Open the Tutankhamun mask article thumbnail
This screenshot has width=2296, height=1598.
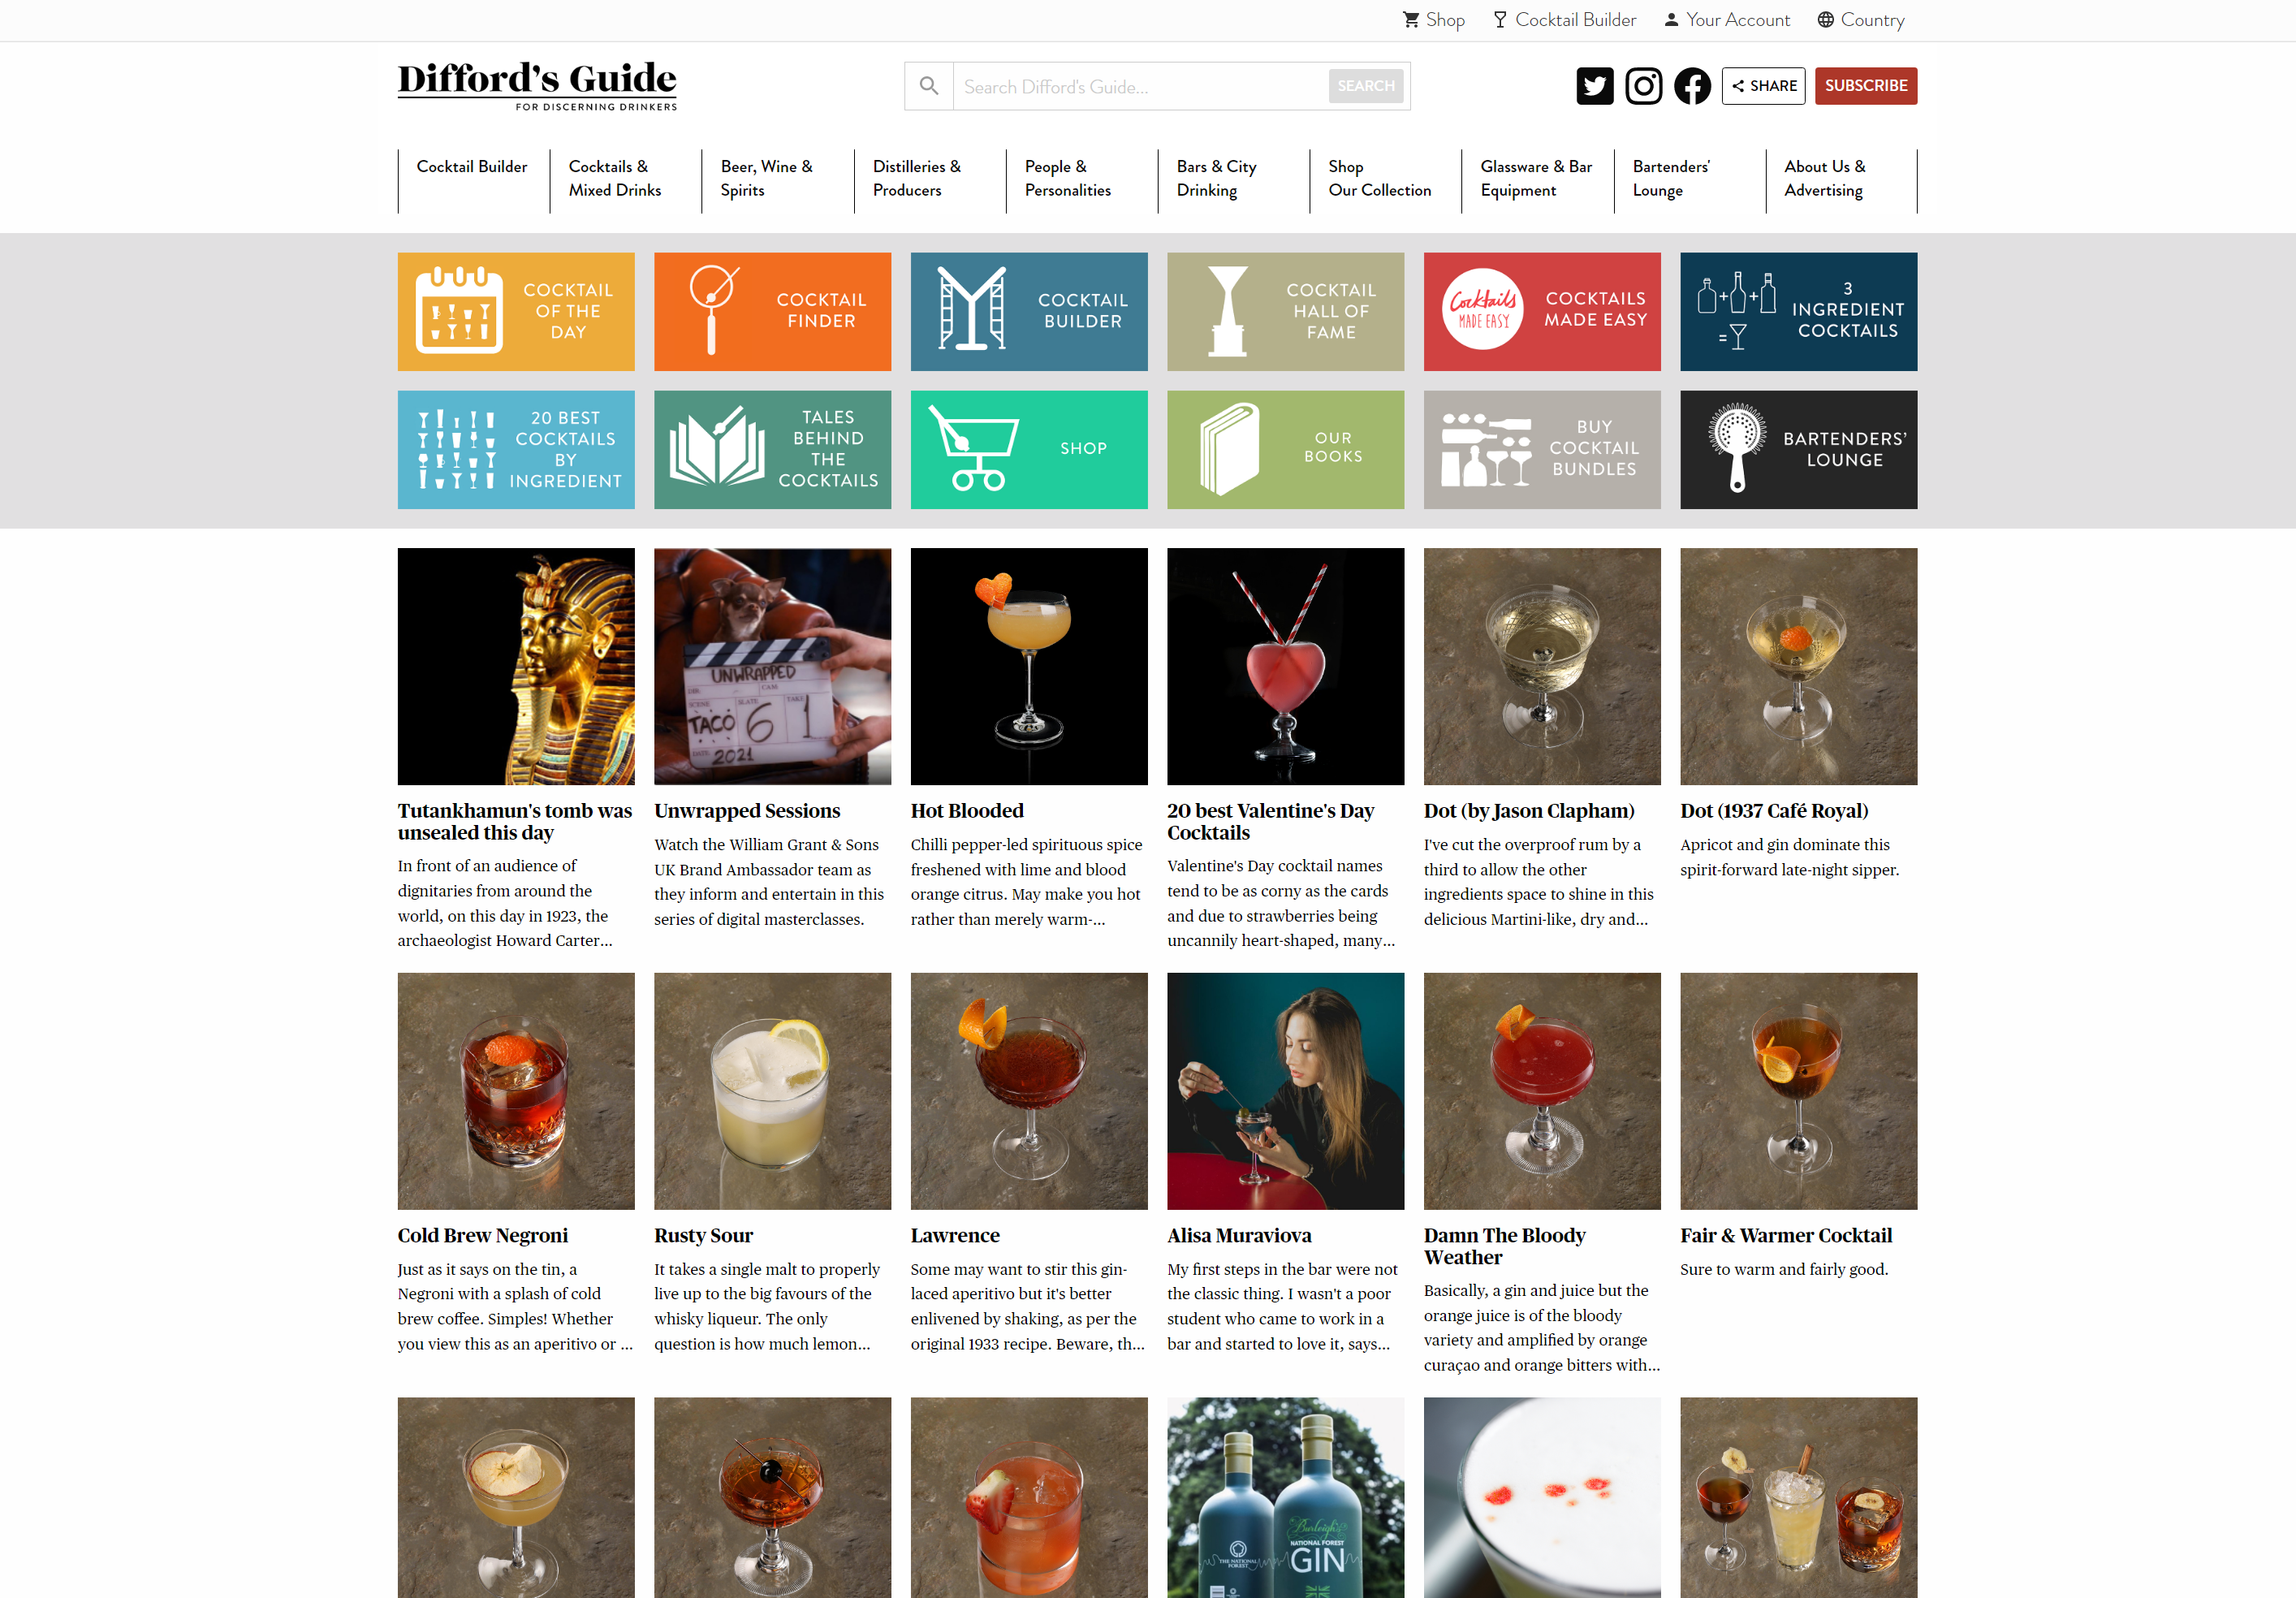[x=516, y=666]
